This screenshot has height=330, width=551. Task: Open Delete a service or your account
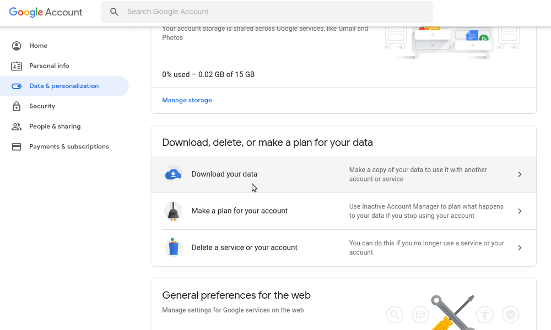344,248
